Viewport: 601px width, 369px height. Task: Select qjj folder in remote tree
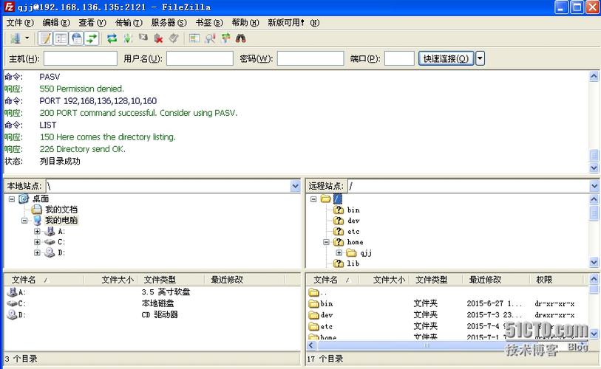coord(366,252)
